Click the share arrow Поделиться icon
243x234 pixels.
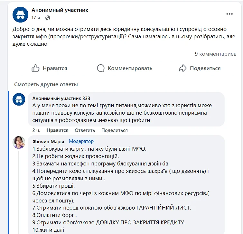(183, 68)
